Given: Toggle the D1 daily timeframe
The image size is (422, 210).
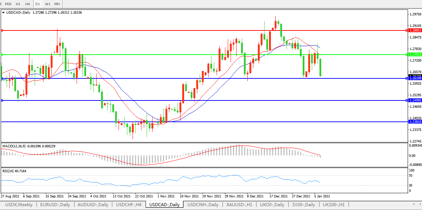Looking at the screenshot, I should 37,4.
